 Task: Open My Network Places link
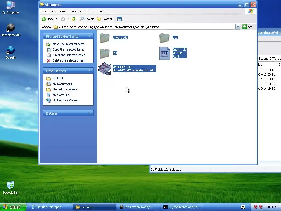click(65, 100)
